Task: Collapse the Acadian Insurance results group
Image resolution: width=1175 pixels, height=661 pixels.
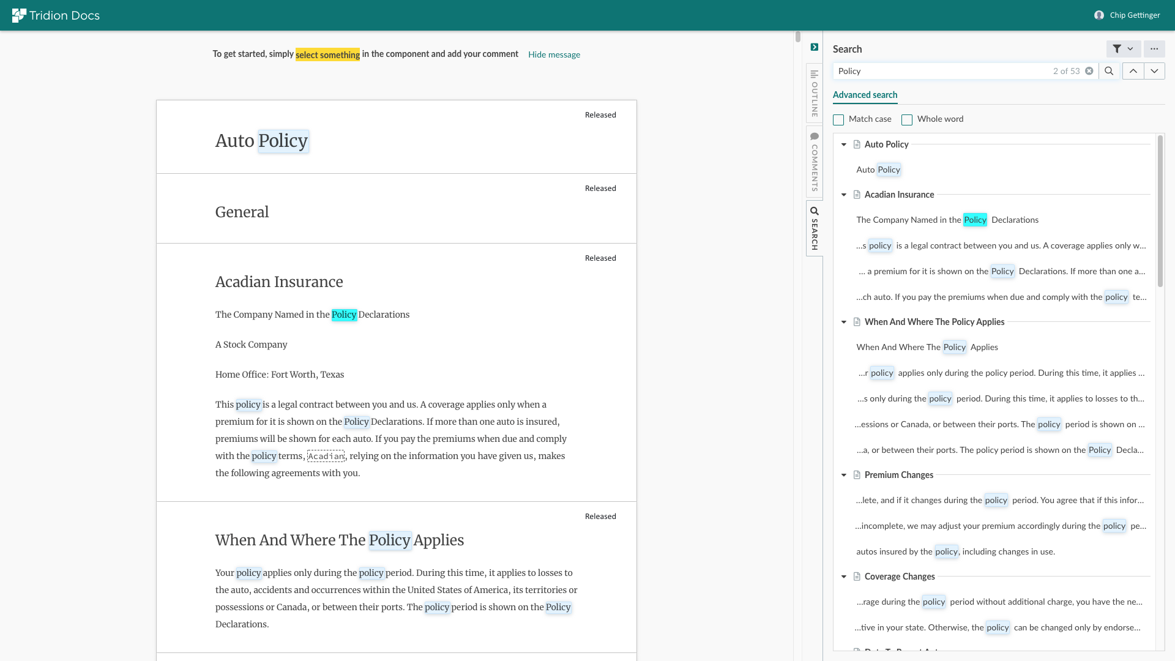Action: 844,195
